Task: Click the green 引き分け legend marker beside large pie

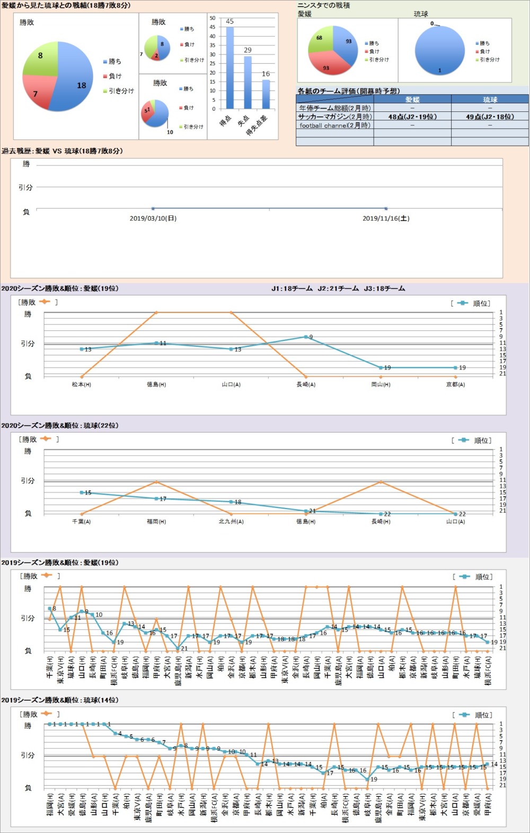Action: [x=105, y=91]
